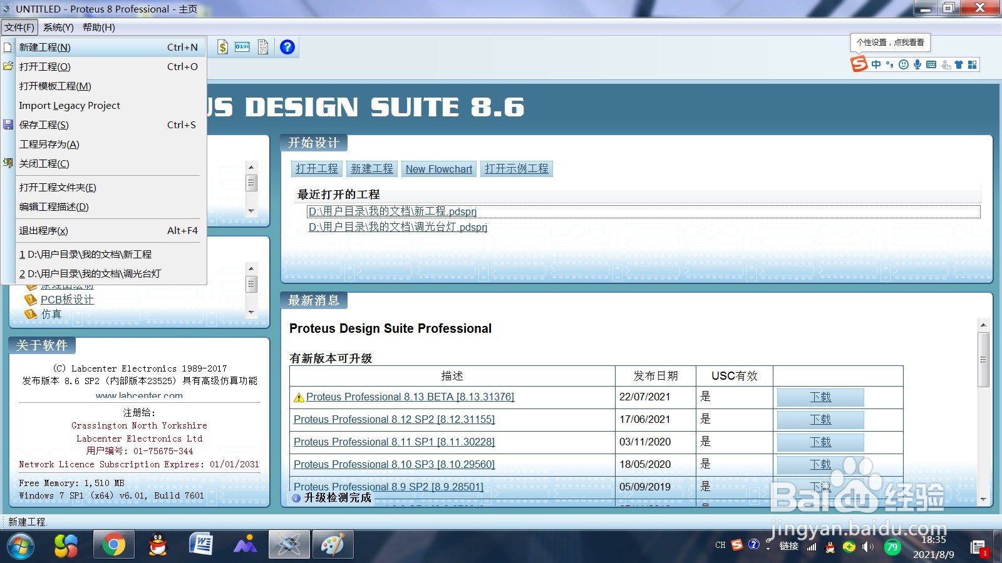The width and height of the screenshot is (1002, 563).
Task: Open the IME emoji smiley icon
Action: coord(903,64)
